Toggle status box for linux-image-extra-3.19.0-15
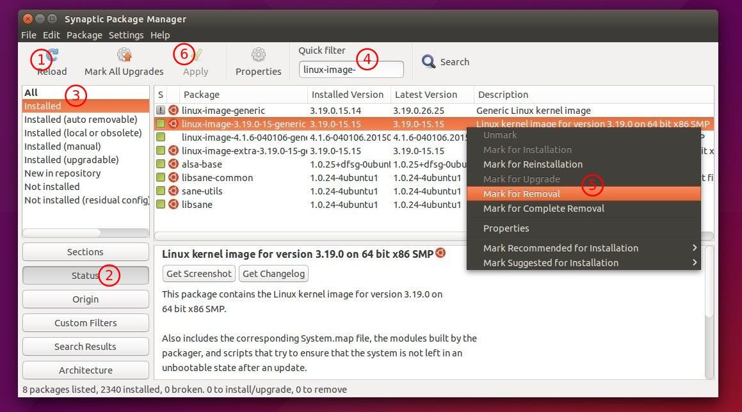 point(161,150)
